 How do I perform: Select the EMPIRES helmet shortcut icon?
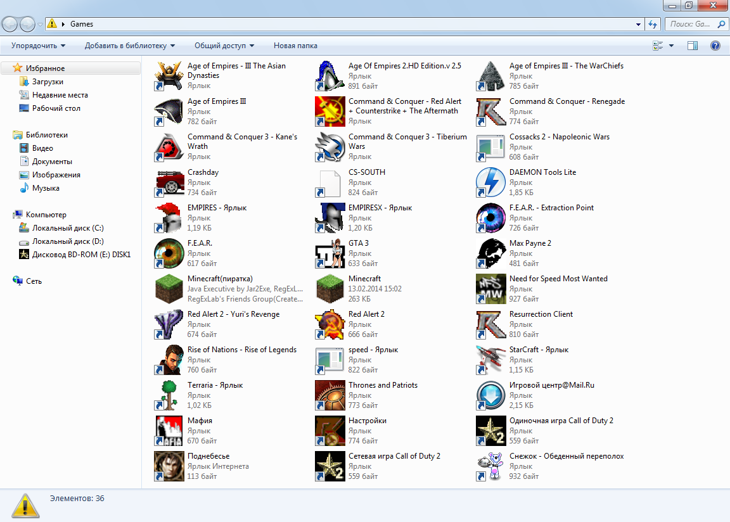tap(169, 218)
